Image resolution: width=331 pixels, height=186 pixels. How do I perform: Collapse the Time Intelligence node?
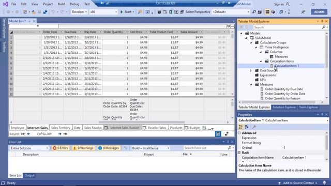256,47
